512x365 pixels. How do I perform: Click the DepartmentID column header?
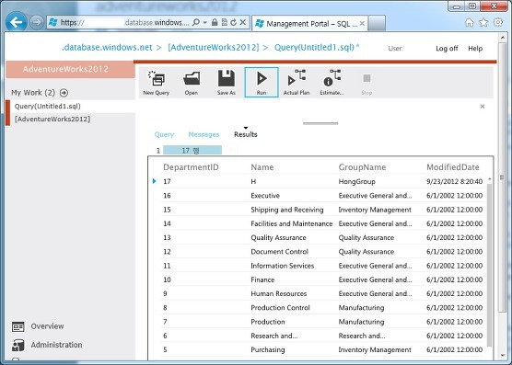pos(191,167)
